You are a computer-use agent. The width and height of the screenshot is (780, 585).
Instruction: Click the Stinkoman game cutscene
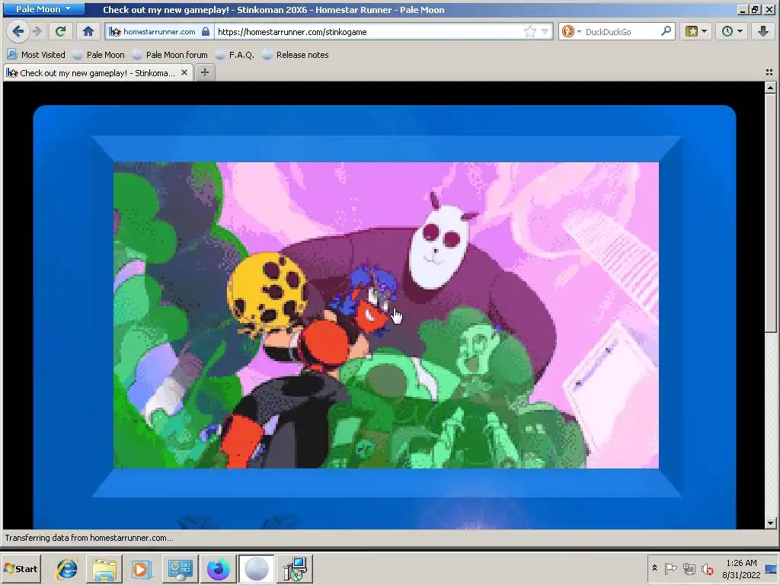386,315
